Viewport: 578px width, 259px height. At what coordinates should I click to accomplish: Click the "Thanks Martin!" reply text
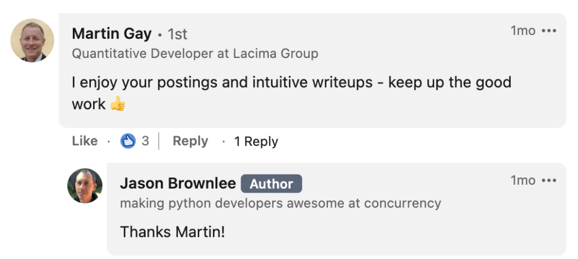click(x=173, y=231)
